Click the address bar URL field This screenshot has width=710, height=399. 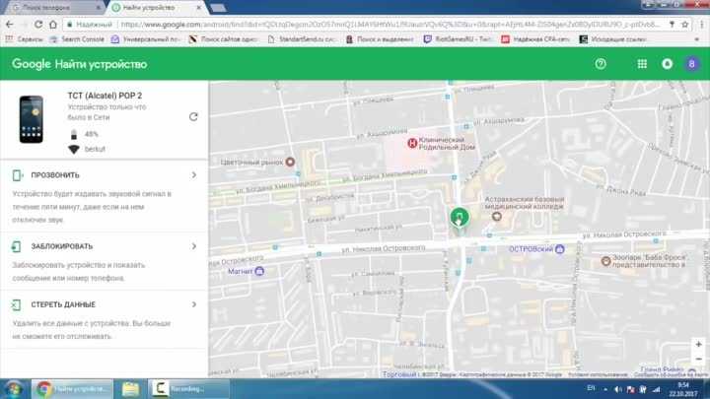coord(390,25)
